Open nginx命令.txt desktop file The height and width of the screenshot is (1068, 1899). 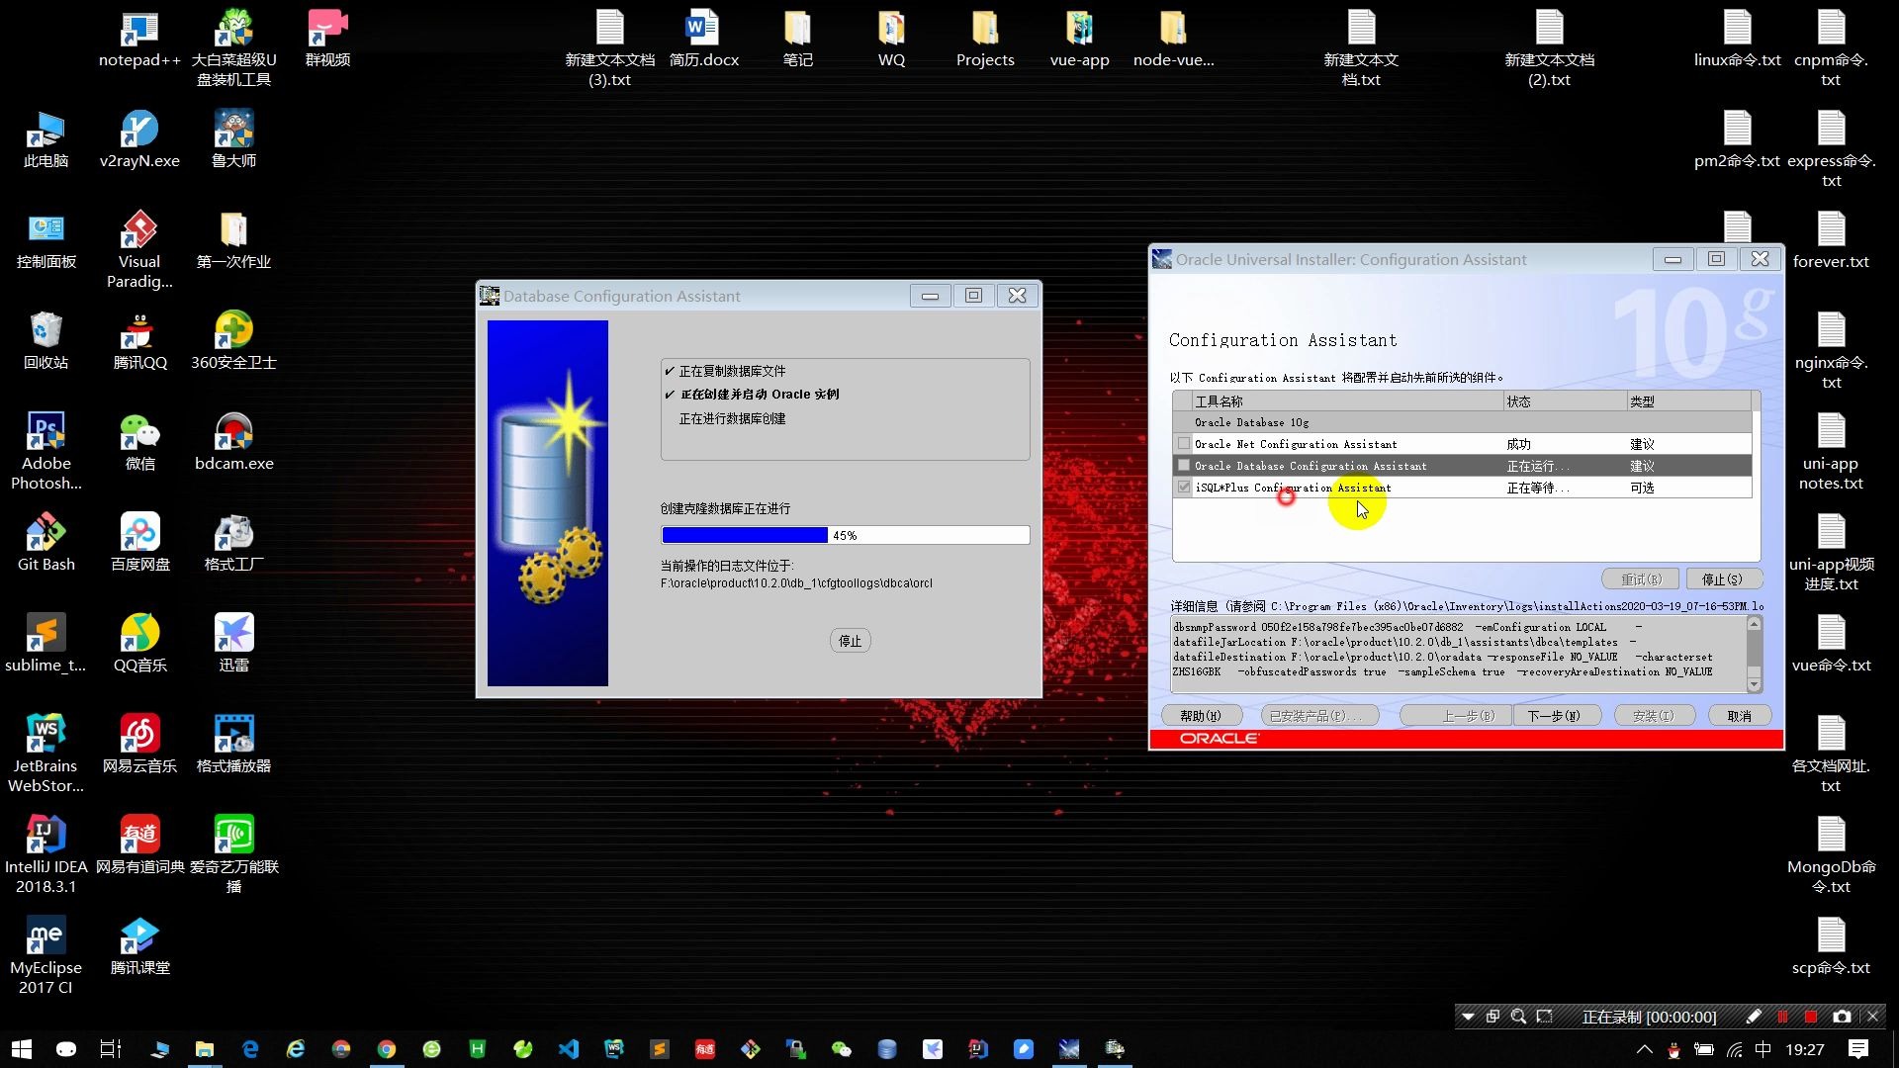[1831, 351]
